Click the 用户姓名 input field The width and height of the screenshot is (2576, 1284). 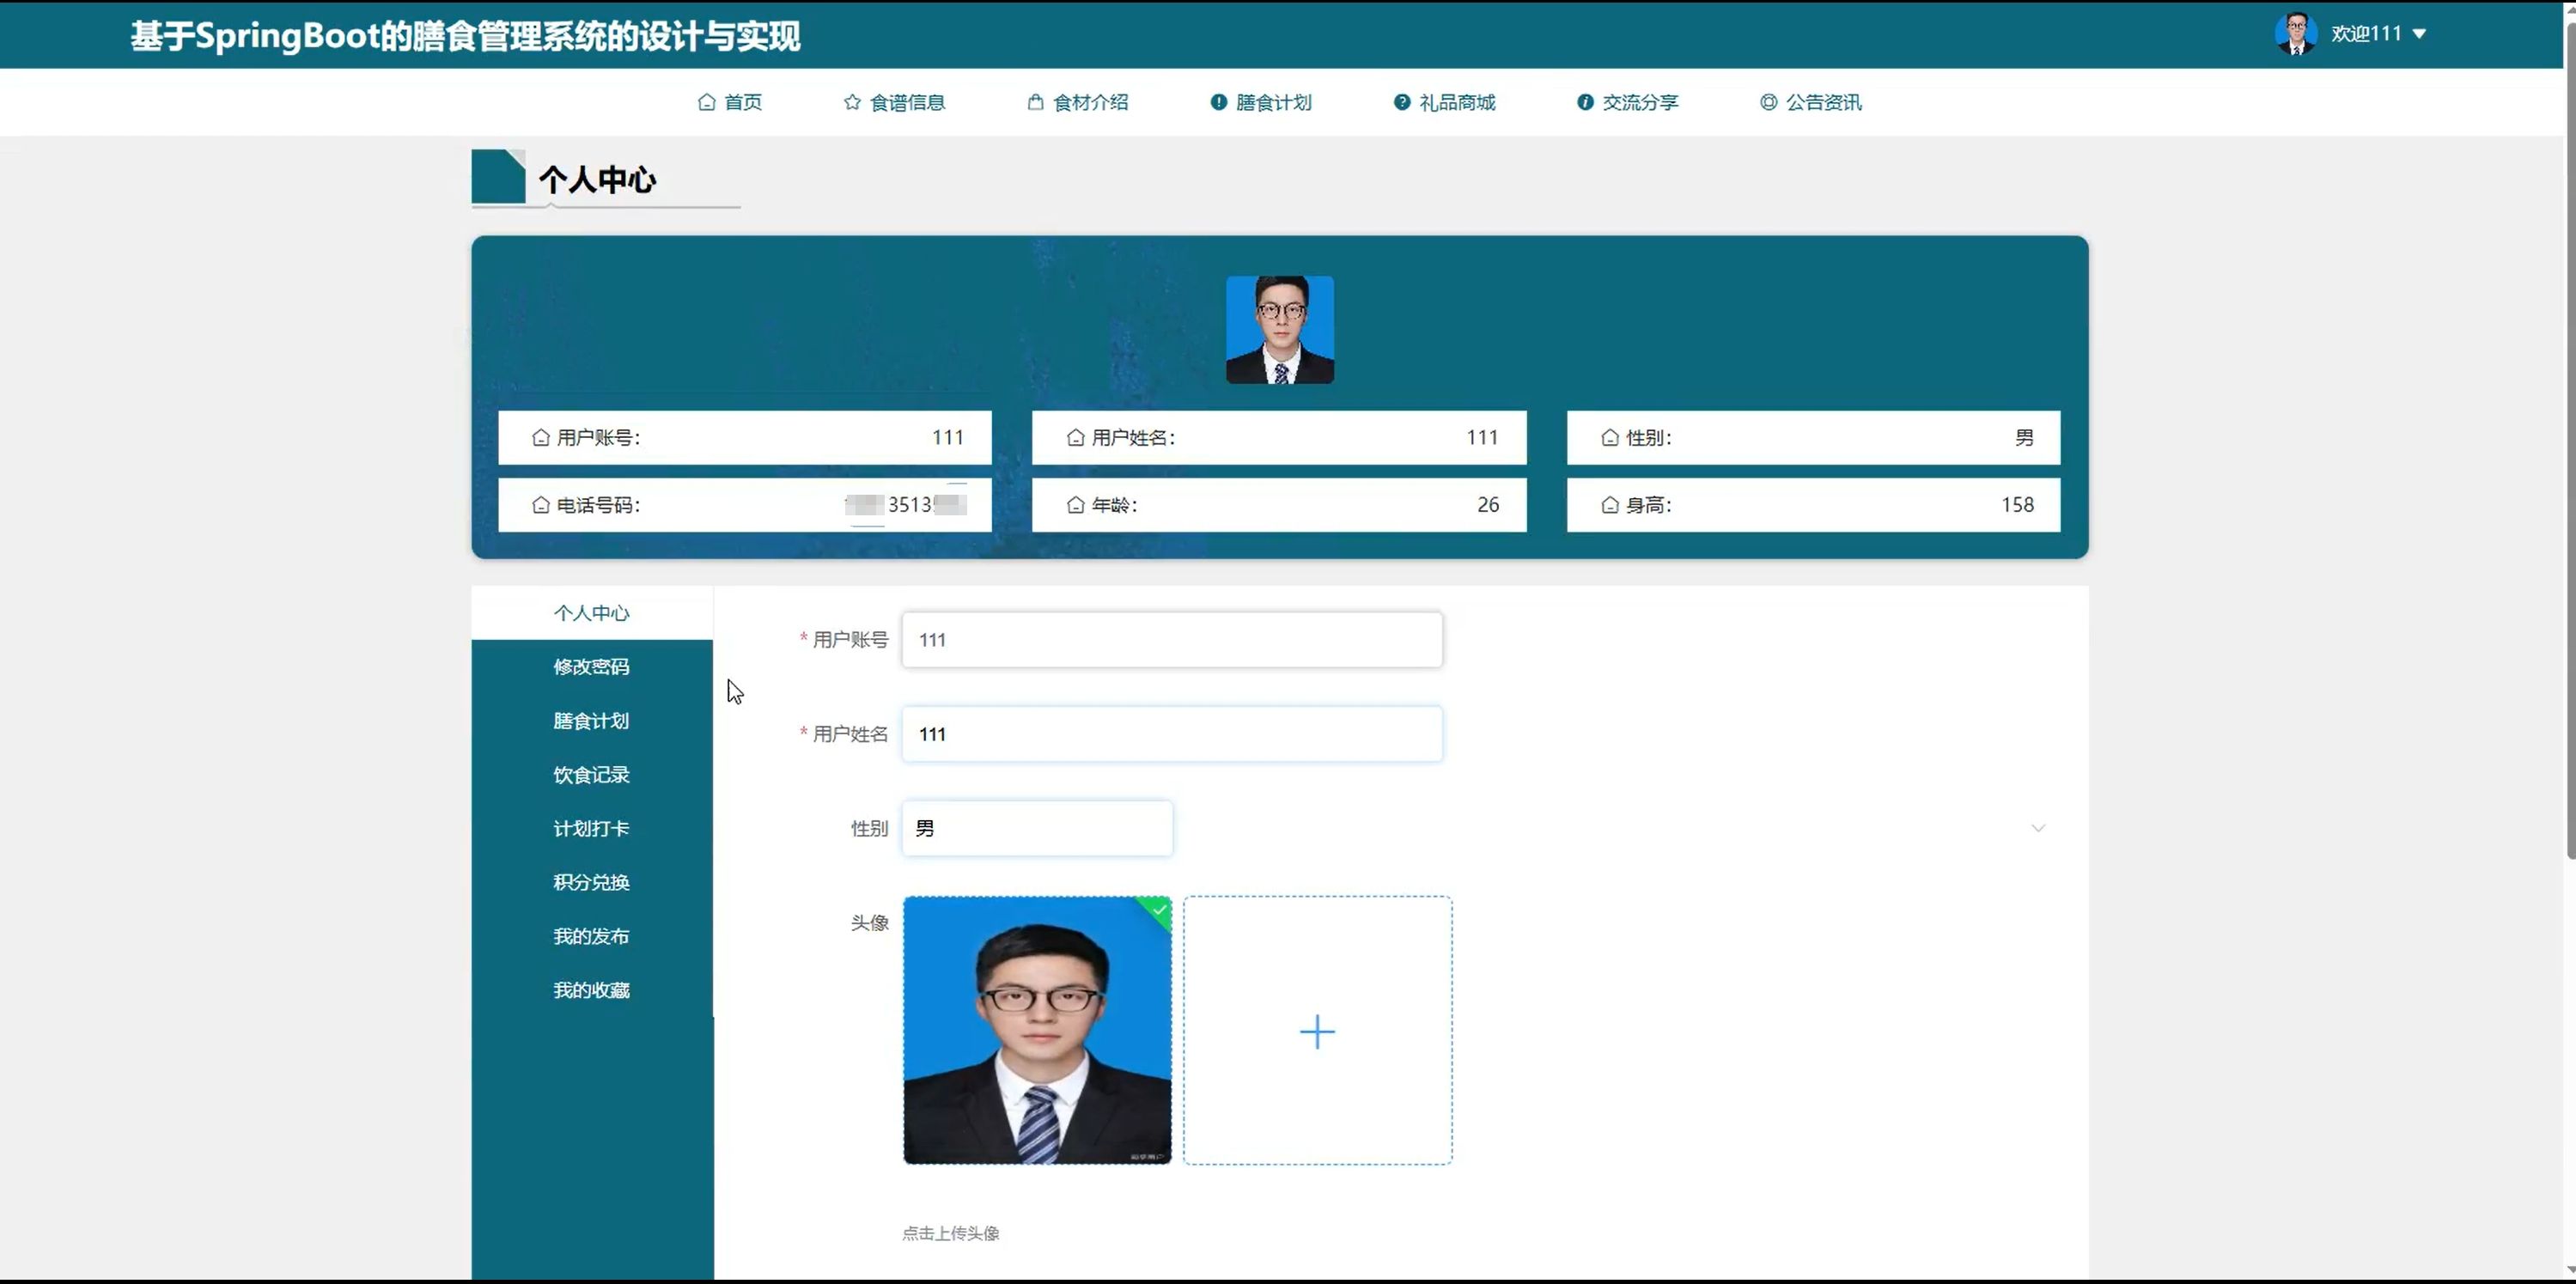(x=1172, y=734)
